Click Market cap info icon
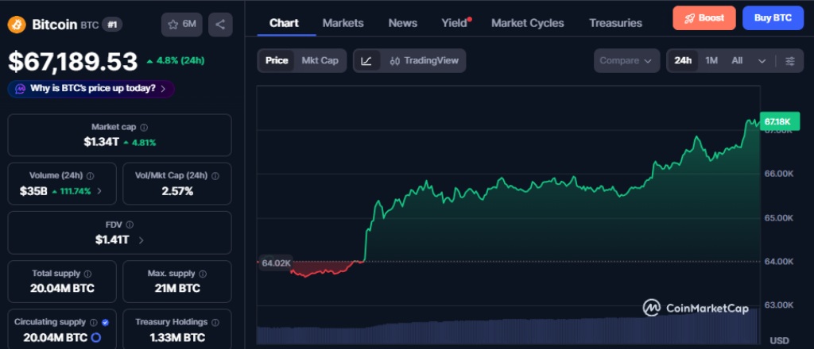Viewport: 814px width, 349px height. (x=144, y=127)
